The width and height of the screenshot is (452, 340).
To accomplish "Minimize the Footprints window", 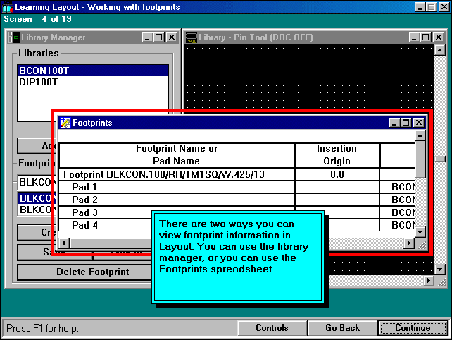I will (x=395, y=123).
